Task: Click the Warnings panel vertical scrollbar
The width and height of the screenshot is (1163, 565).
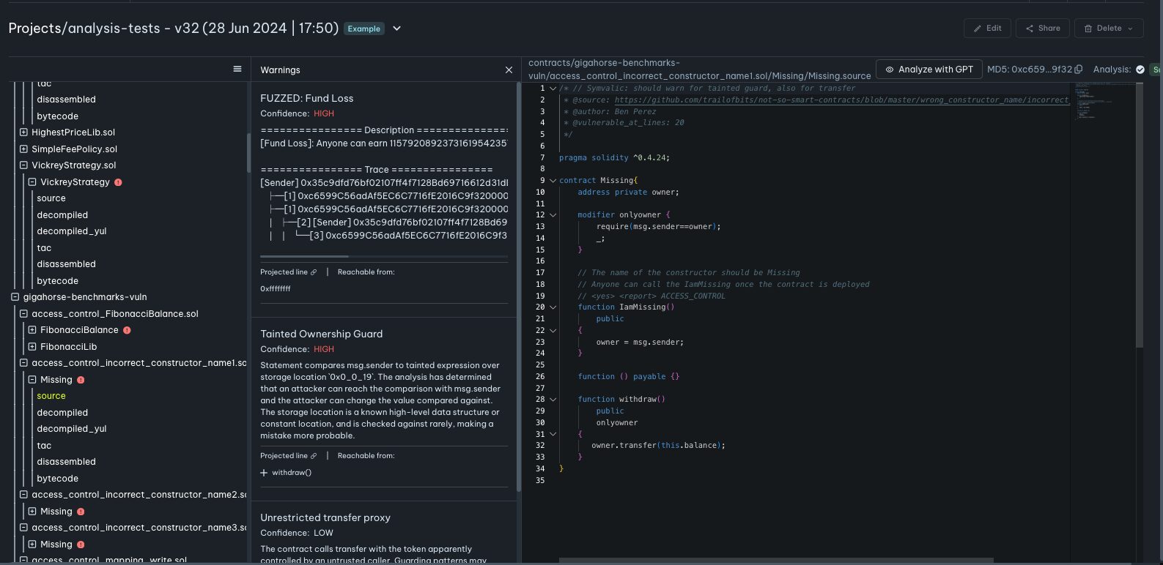Action: point(519,285)
